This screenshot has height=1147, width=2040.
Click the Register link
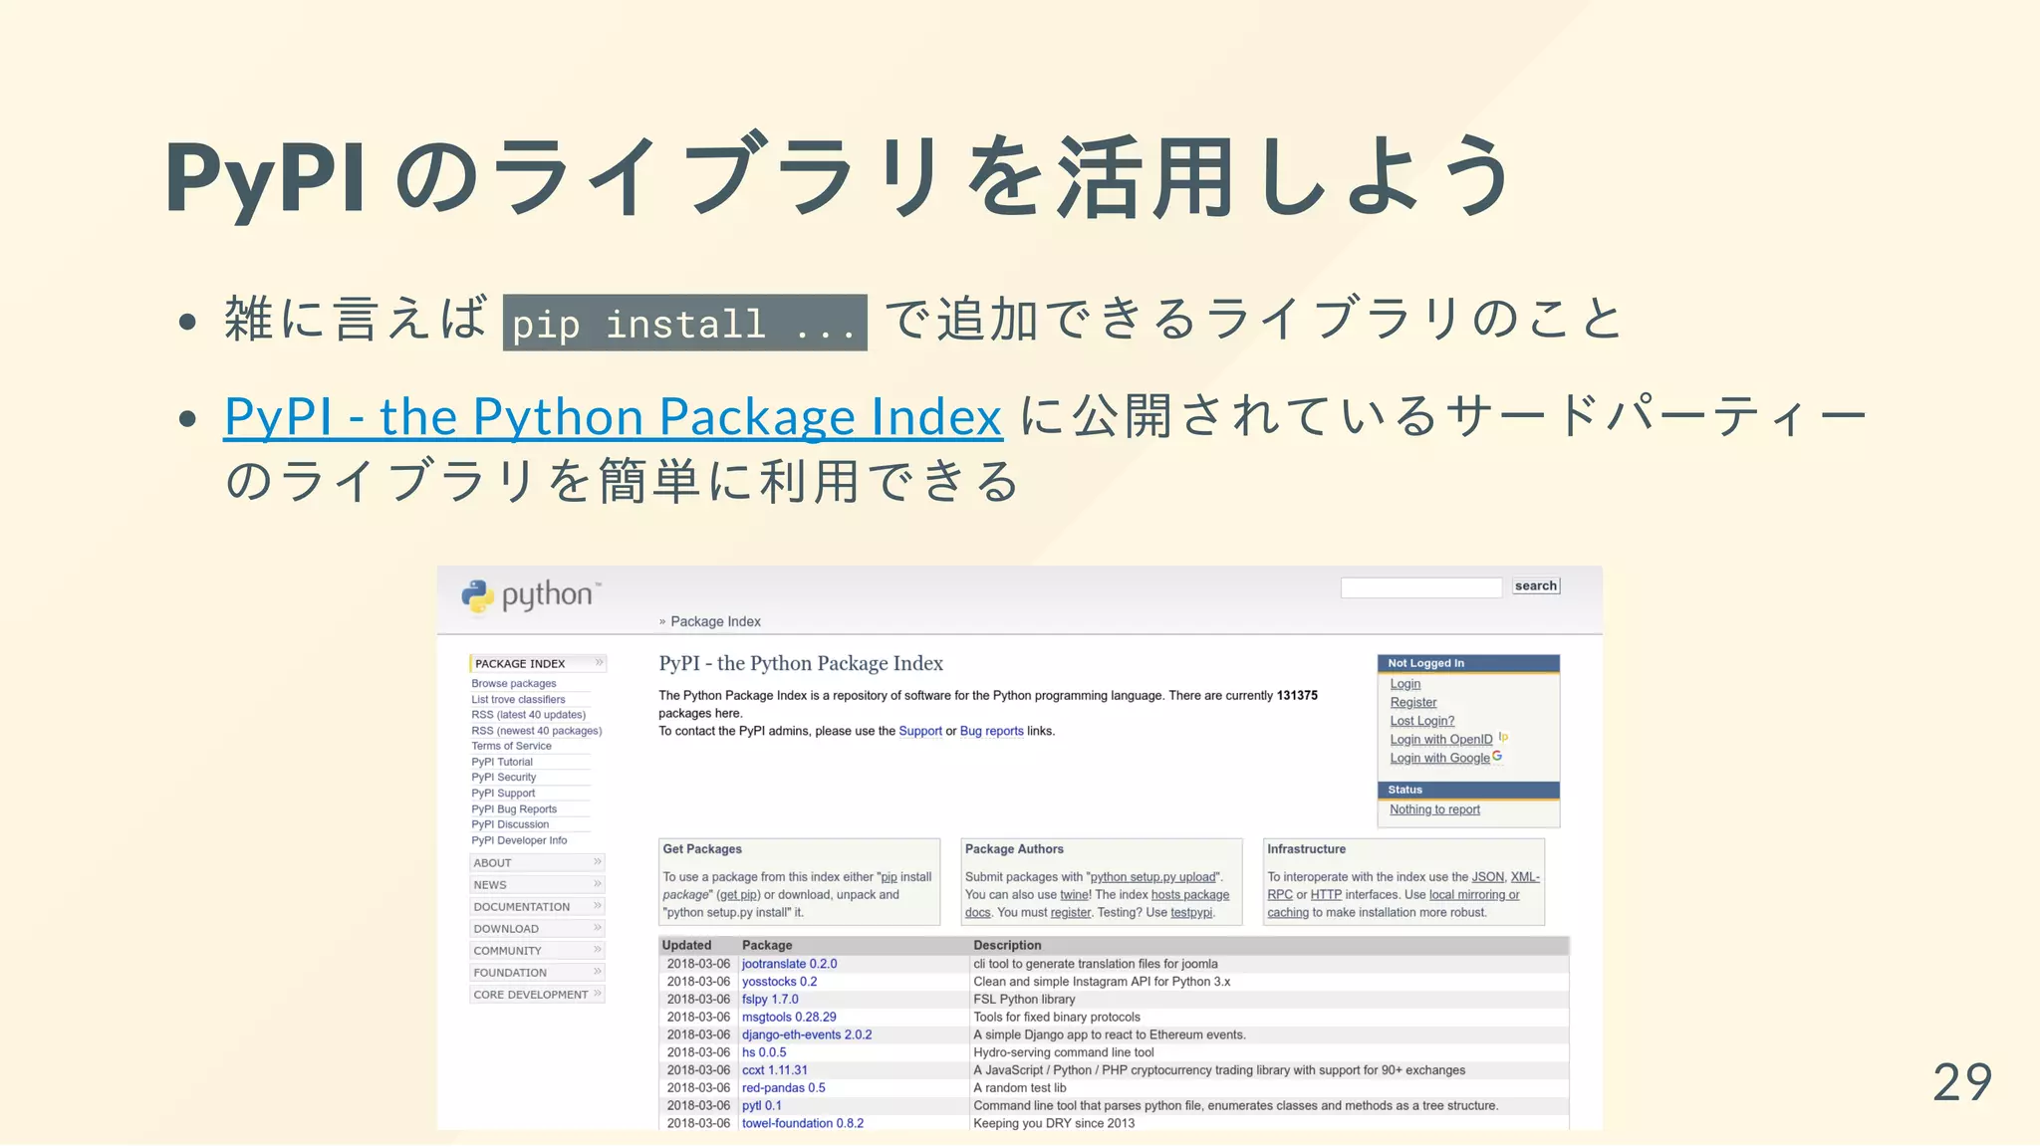1412,702
